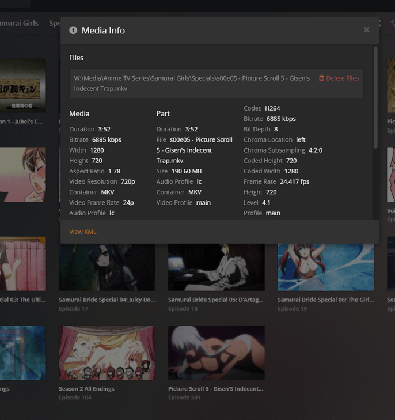Select the Coded Width 1280 value
Screen dimensions: 395x420
point(291,171)
